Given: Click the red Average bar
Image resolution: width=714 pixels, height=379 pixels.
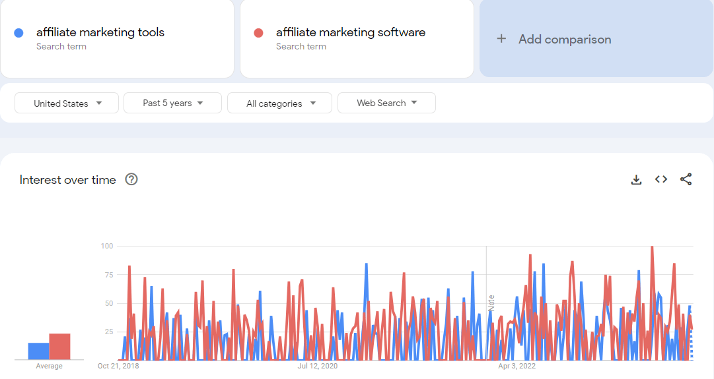Looking at the screenshot, I should (x=59, y=346).
